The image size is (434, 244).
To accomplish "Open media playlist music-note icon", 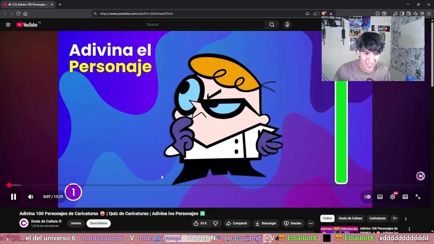I will coord(395,14).
